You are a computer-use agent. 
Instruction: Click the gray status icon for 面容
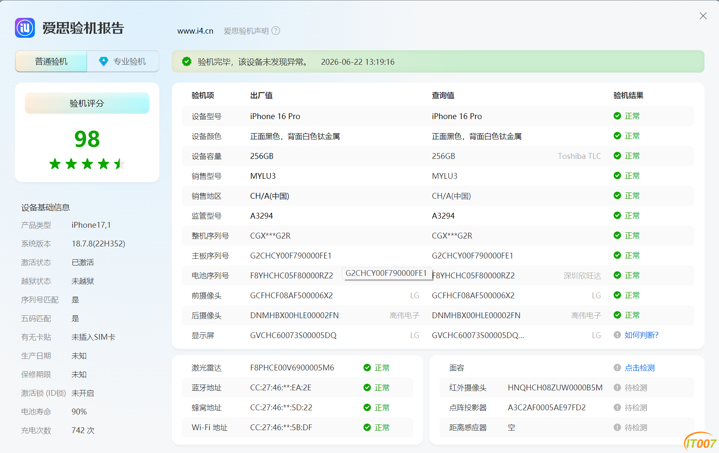coord(617,368)
